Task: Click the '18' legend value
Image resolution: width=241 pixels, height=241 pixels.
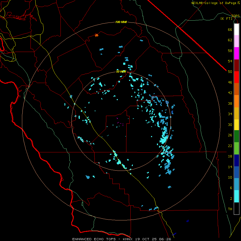Action: click(x=230, y=156)
